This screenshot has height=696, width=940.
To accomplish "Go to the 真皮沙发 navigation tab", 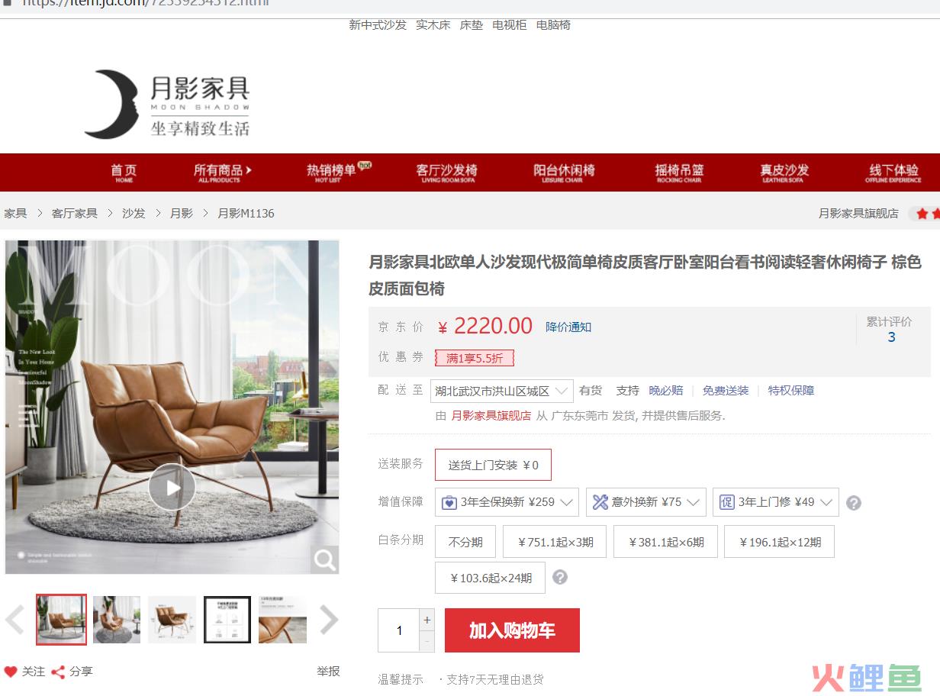I will [x=784, y=172].
